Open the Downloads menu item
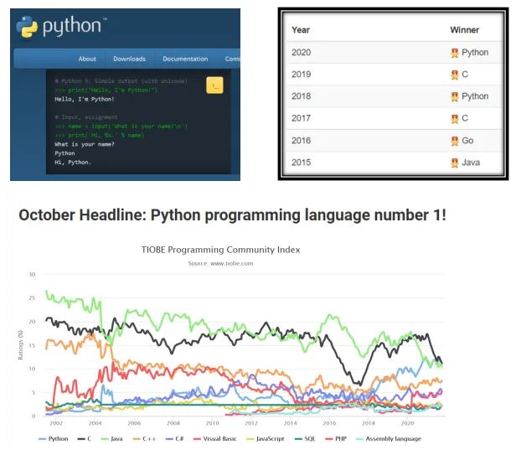 click(x=129, y=59)
